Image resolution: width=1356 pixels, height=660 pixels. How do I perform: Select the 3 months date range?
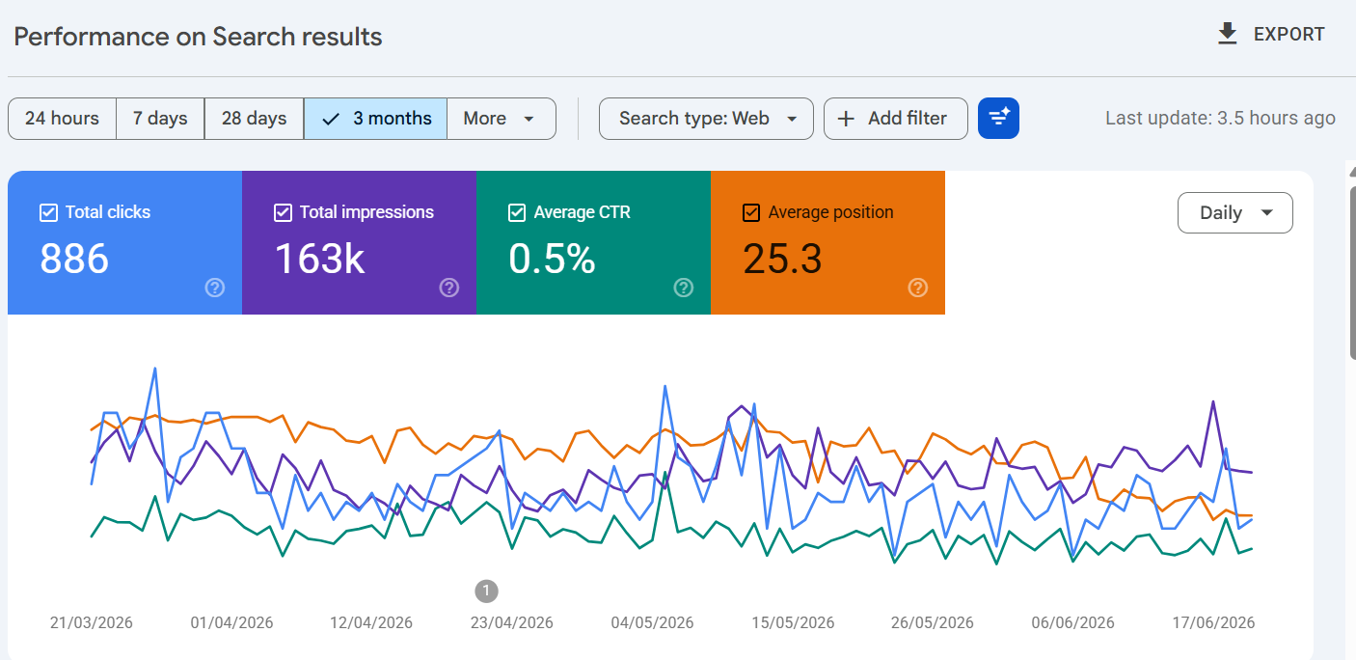[x=375, y=119]
